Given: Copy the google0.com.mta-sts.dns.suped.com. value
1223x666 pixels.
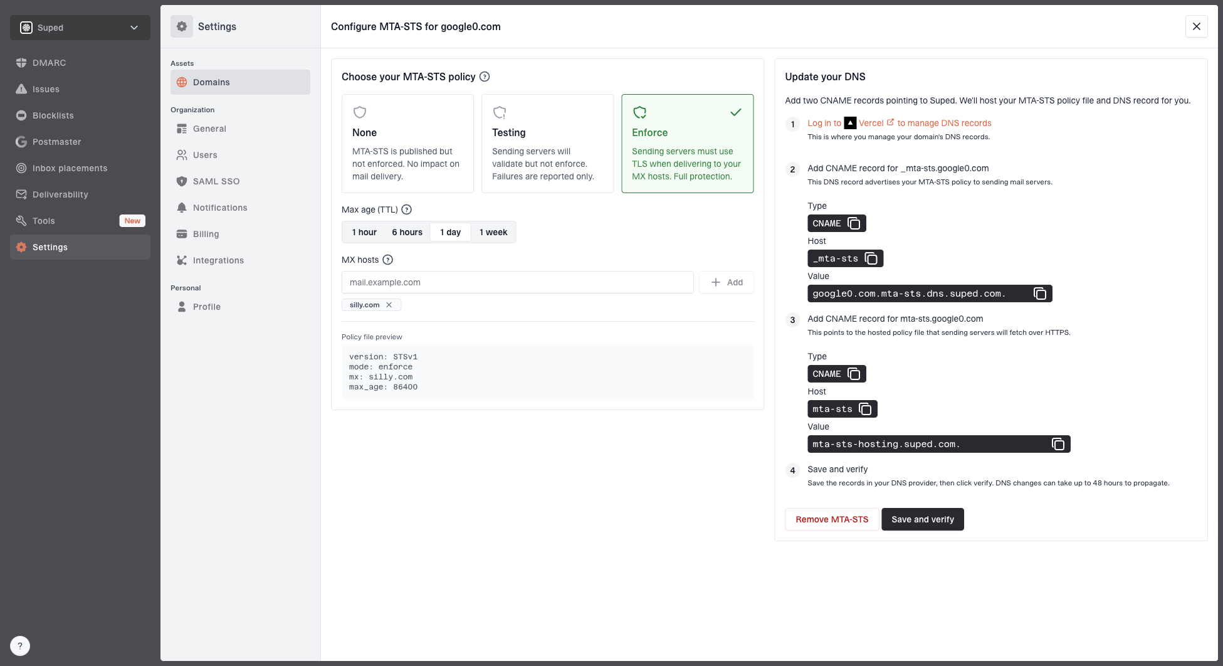Looking at the screenshot, I should [1040, 293].
